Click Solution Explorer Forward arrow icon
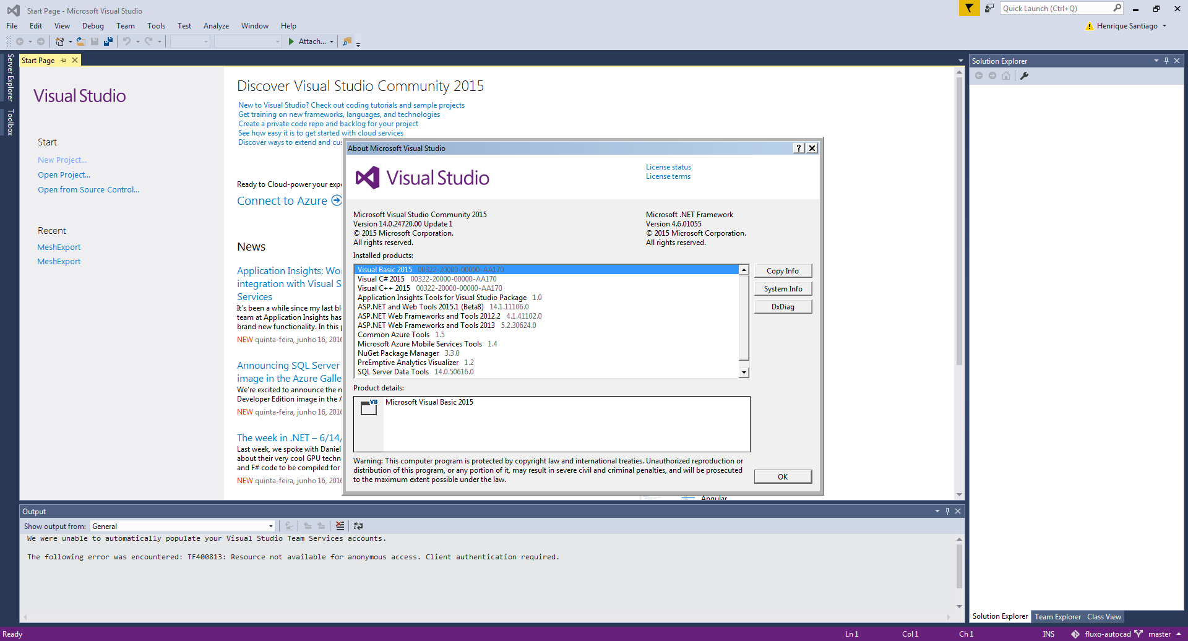Viewport: 1188px width, 641px height. tap(992, 75)
